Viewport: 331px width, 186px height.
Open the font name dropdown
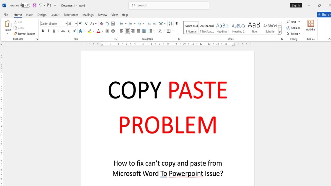click(x=66, y=24)
